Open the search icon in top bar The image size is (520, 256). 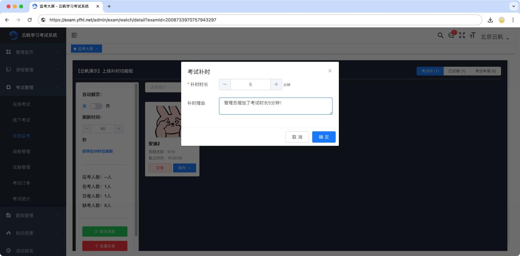pos(440,35)
